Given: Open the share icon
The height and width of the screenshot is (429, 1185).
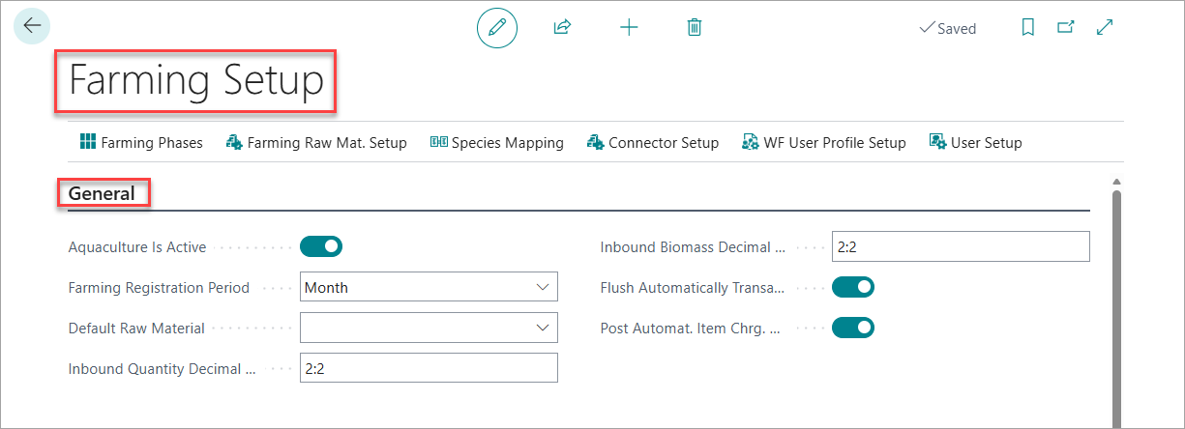Looking at the screenshot, I should (562, 28).
